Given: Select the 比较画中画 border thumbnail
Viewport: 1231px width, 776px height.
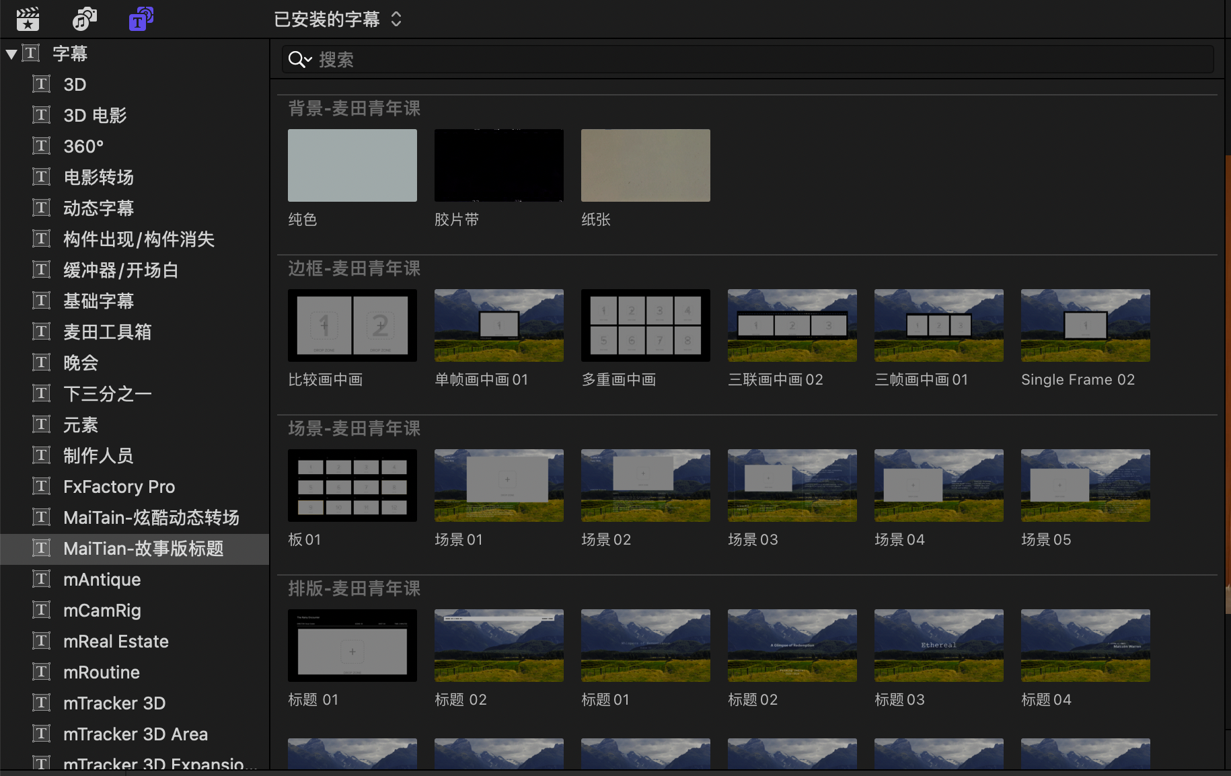Looking at the screenshot, I should [352, 325].
